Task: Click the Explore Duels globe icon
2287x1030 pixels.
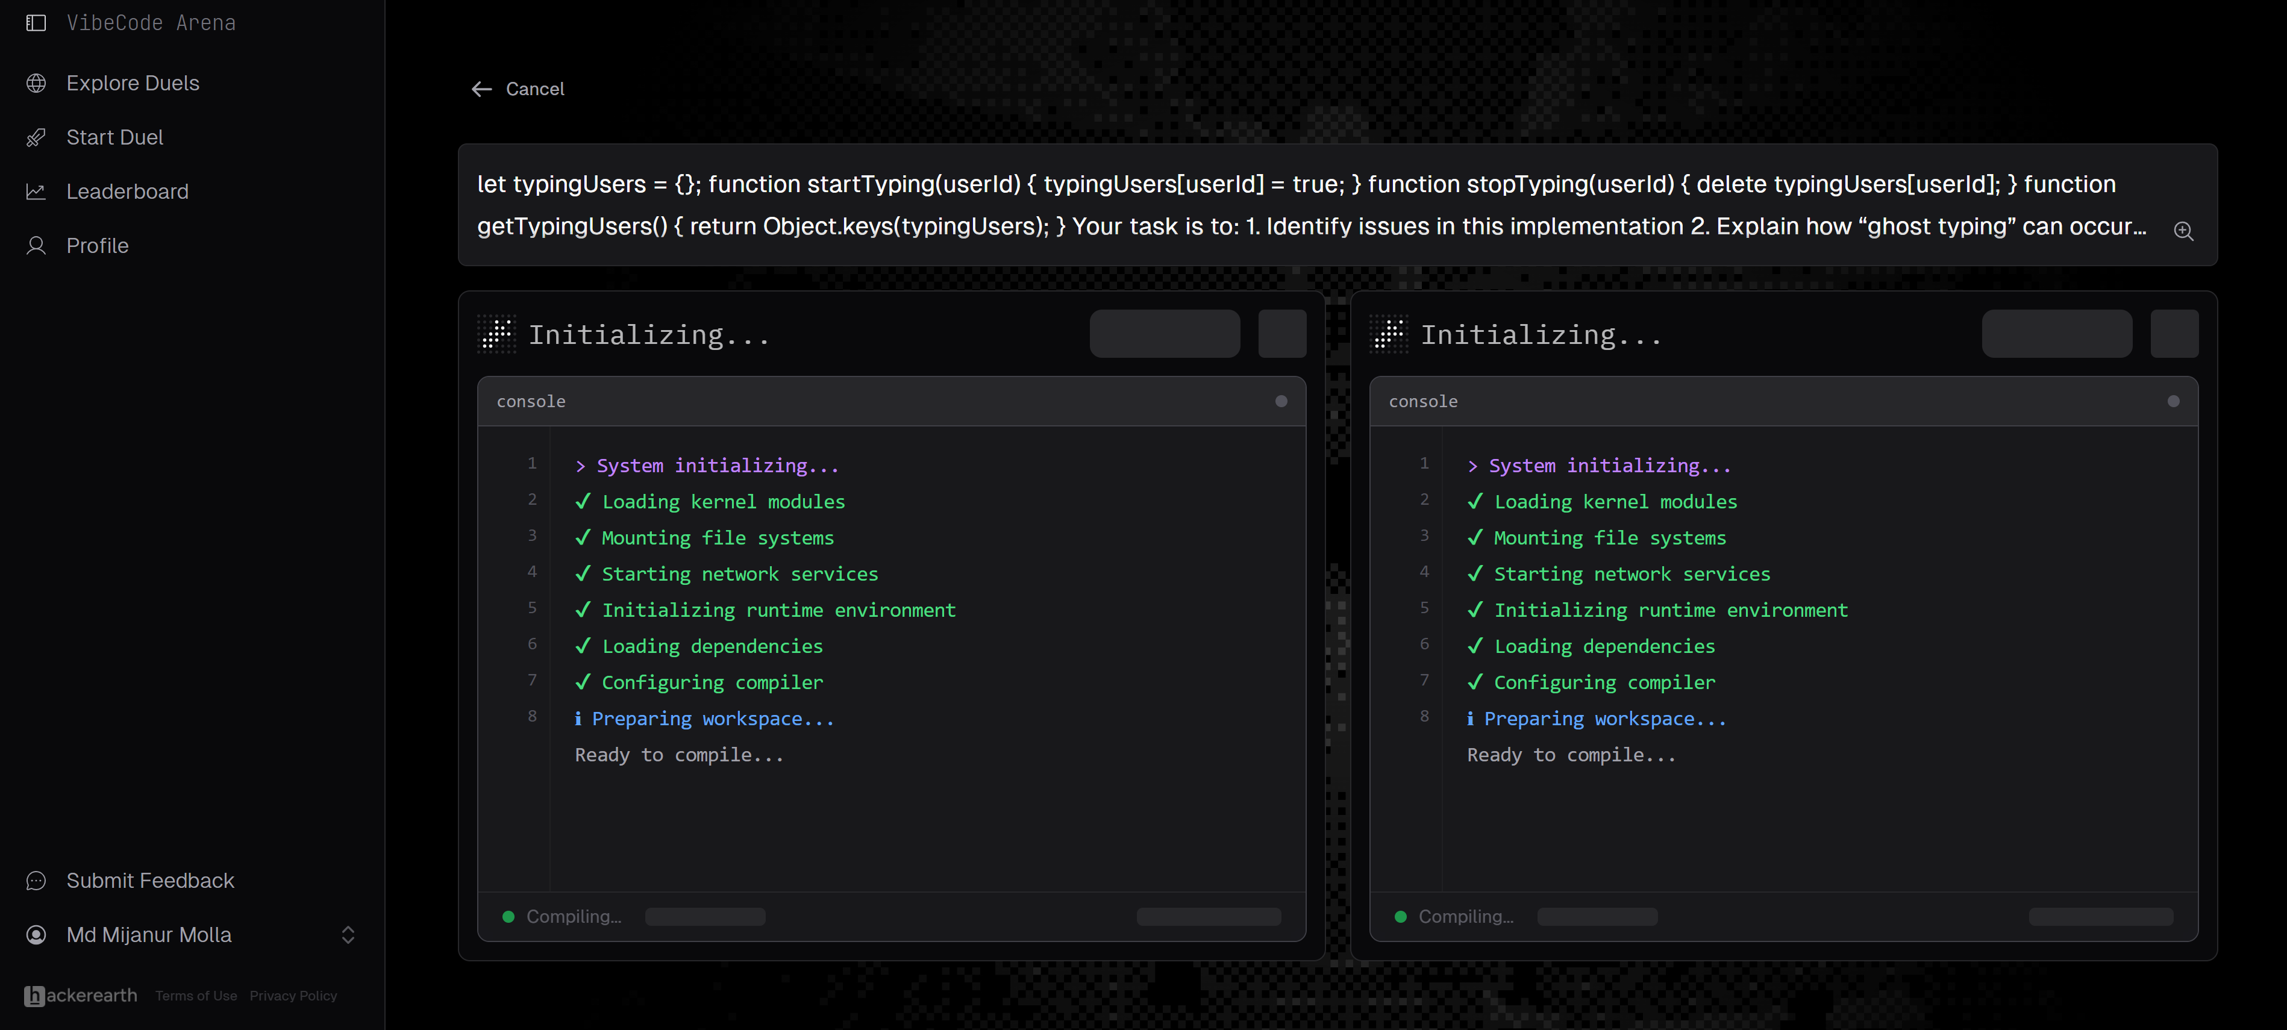Action: click(36, 84)
